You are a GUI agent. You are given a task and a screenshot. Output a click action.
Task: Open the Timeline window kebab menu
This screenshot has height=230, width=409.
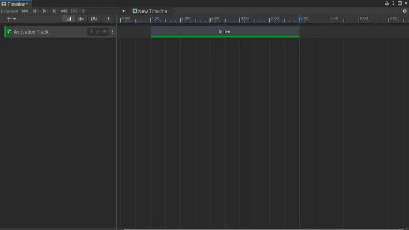(393, 3)
